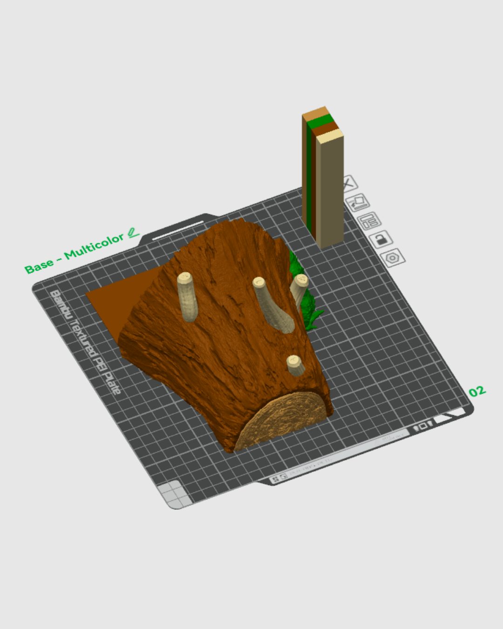Viewport: 503px width, 629px height.
Task: Click the short beige stub near log end
Action: [x=295, y=365]
